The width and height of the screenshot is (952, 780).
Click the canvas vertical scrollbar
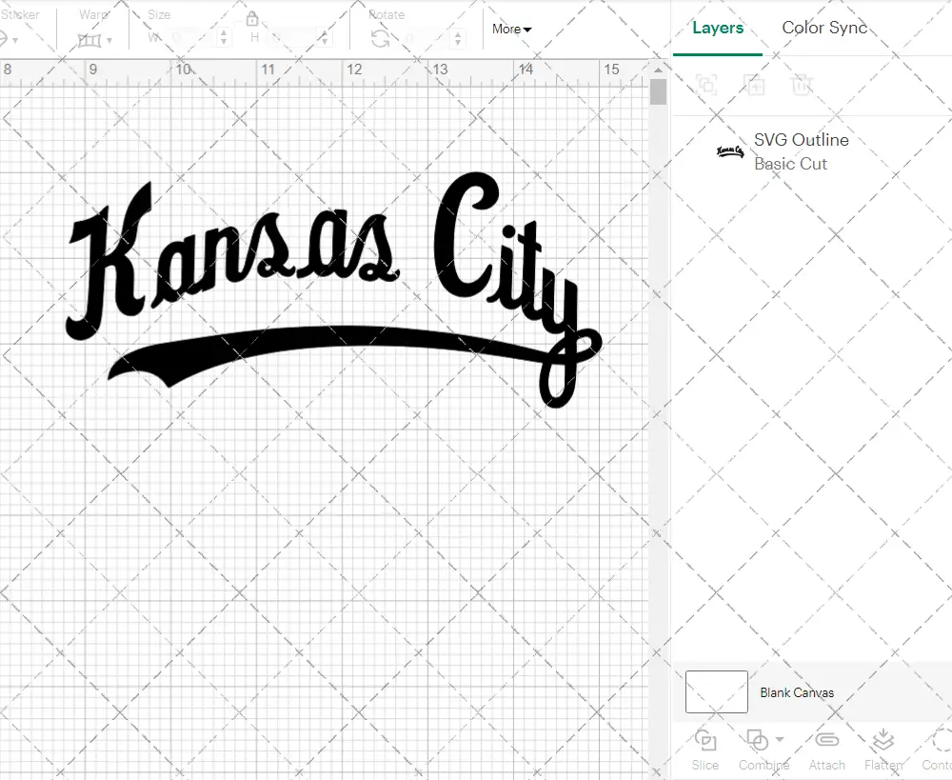click(x=657, y=90)
